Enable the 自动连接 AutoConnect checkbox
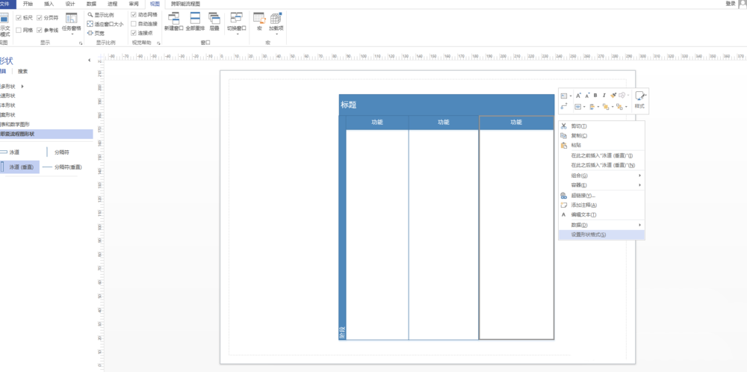This screenshot has height=372, width=747. [134, 24]
